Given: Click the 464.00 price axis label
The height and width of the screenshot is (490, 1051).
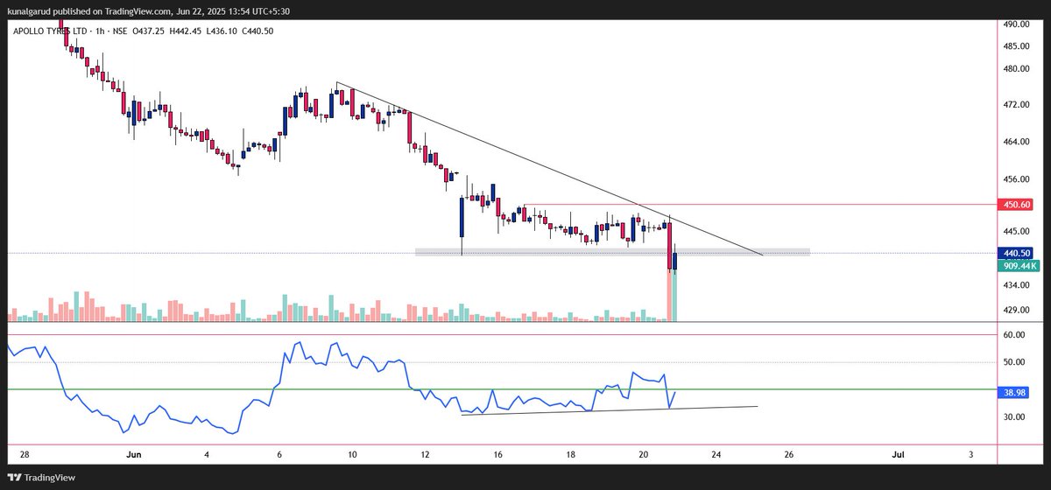Looking at the screenshot, I should point(1016,142).
